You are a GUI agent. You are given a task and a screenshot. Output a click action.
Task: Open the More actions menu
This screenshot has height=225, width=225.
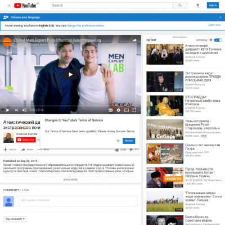coord(43,150)
